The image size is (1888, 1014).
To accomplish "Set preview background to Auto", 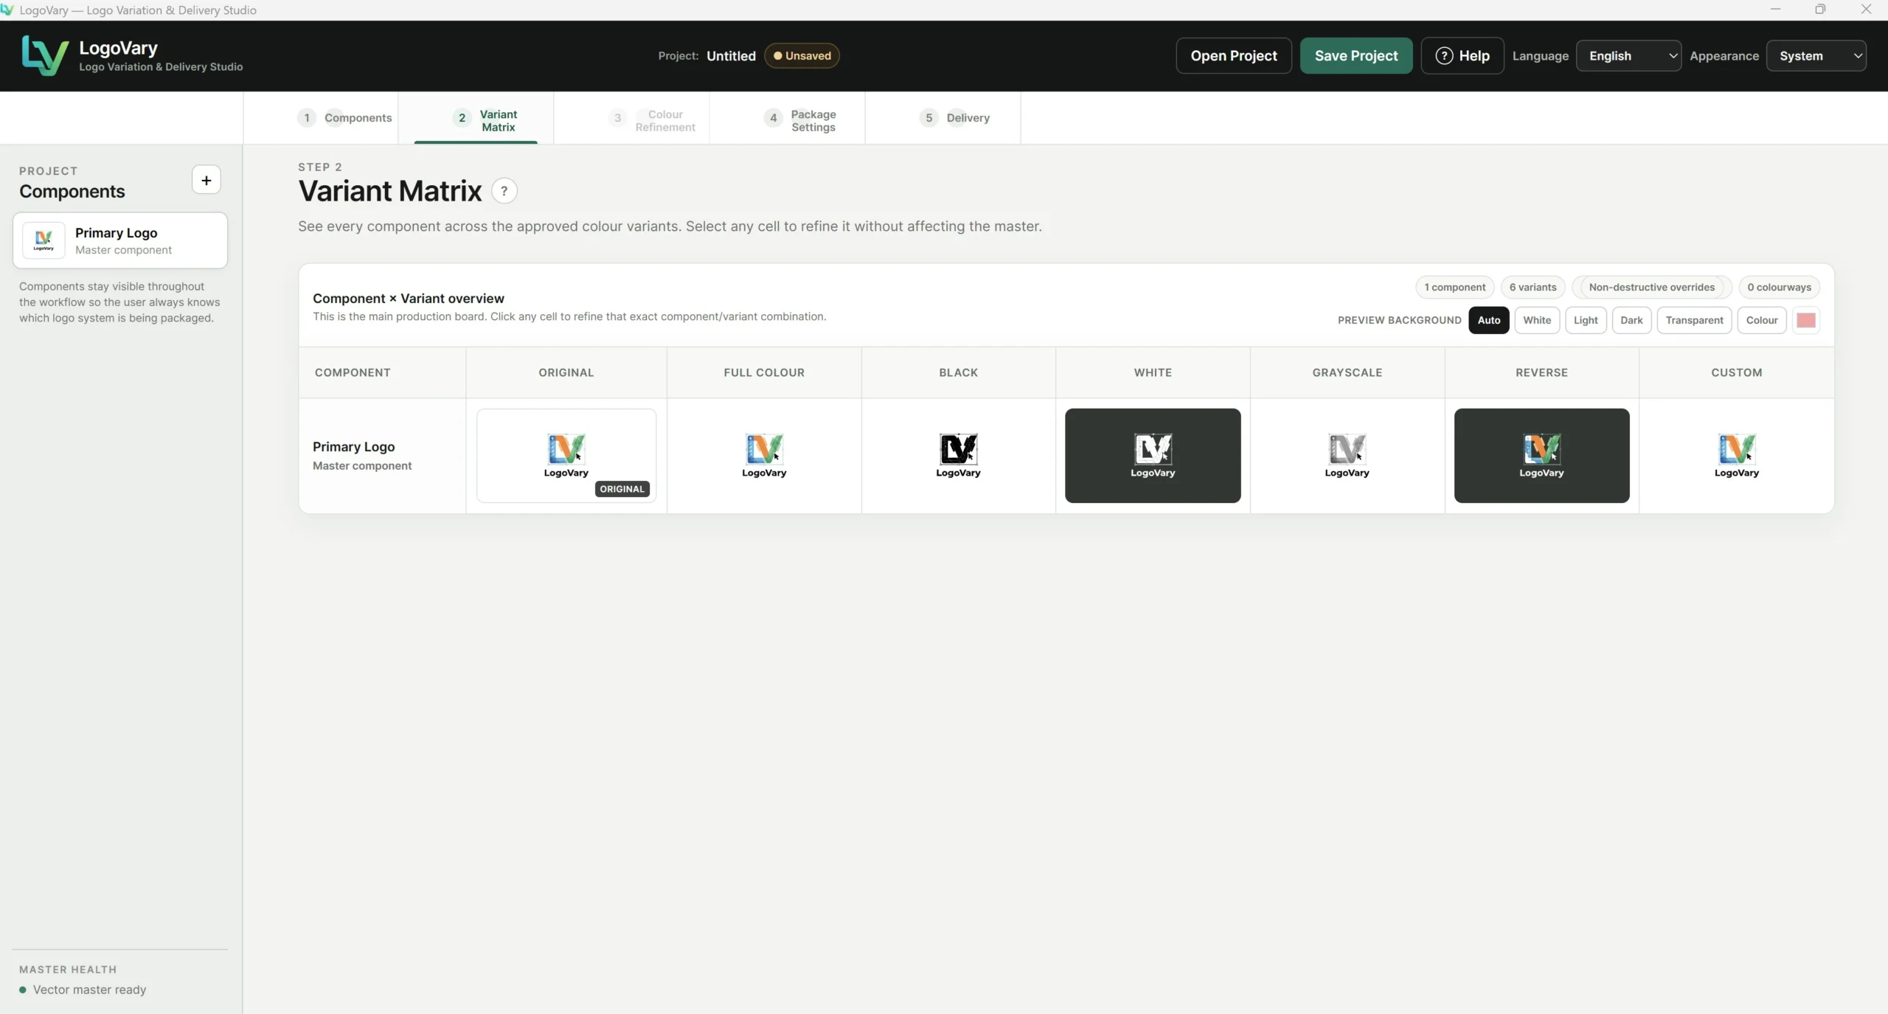I will pyautogui.click(x=1488, y=320).
